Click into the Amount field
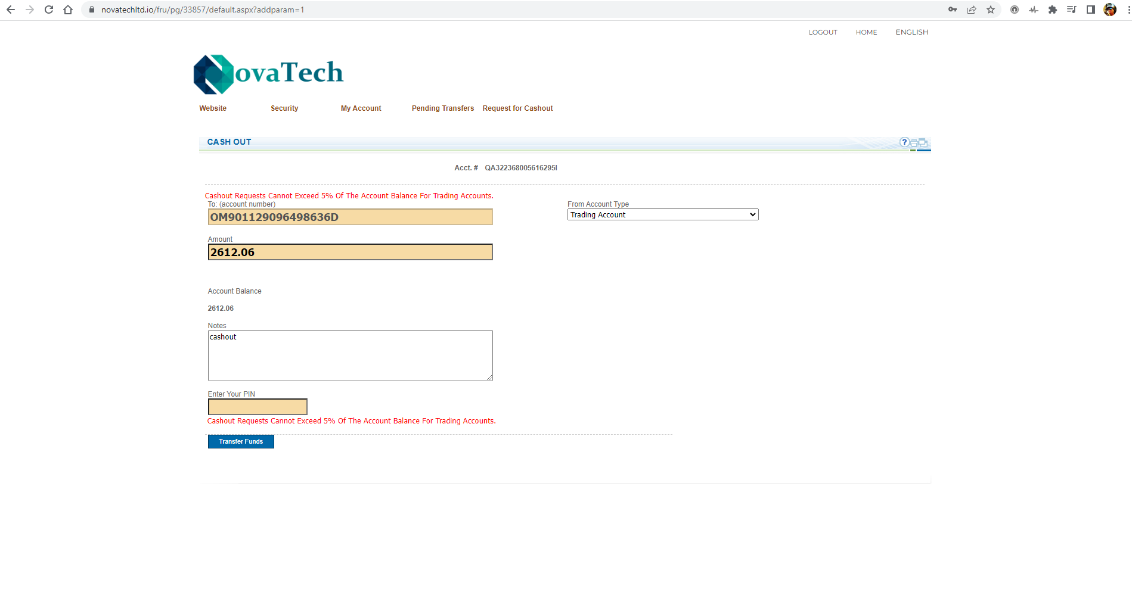 (351, 252)
